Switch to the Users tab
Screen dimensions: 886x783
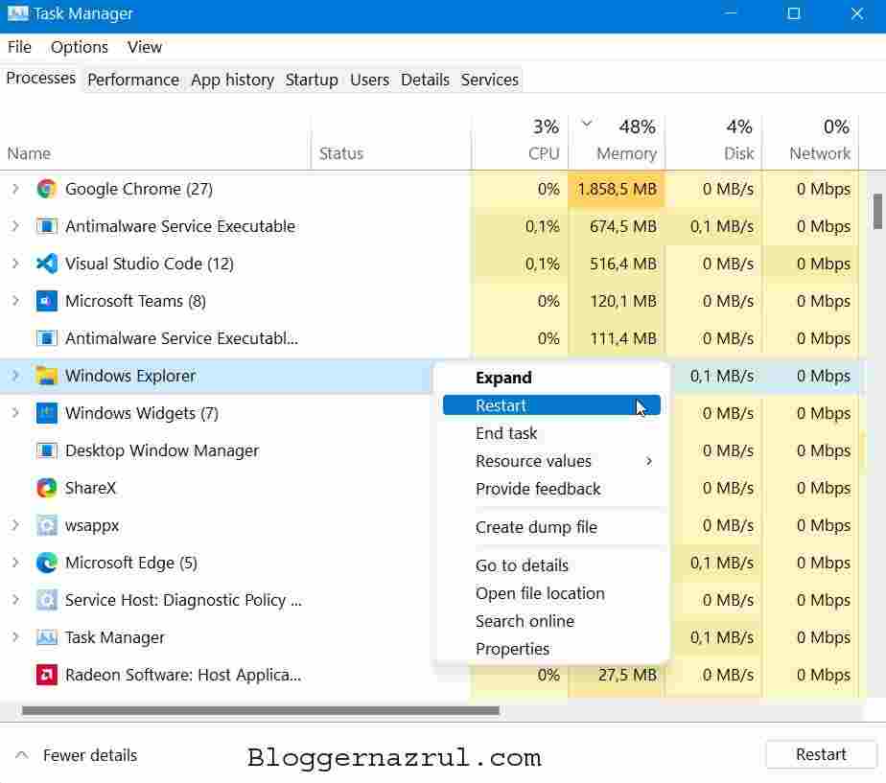point(369,80)
